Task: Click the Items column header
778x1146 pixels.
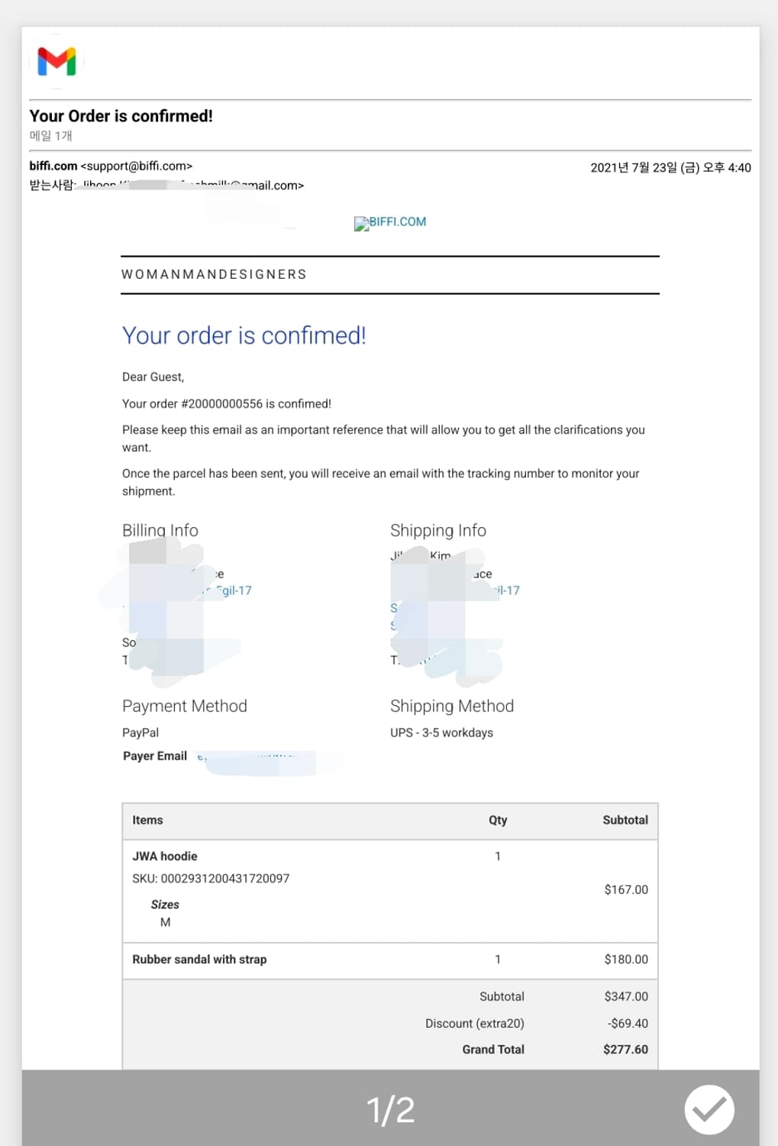Action: point(147,821)
